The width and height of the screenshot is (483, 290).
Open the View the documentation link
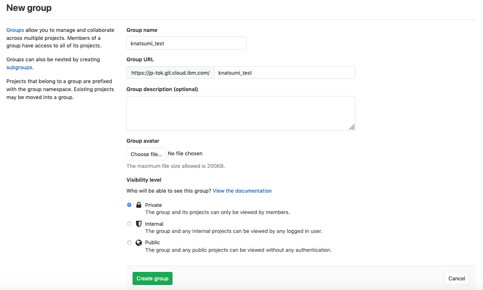(x=242, y=191)
